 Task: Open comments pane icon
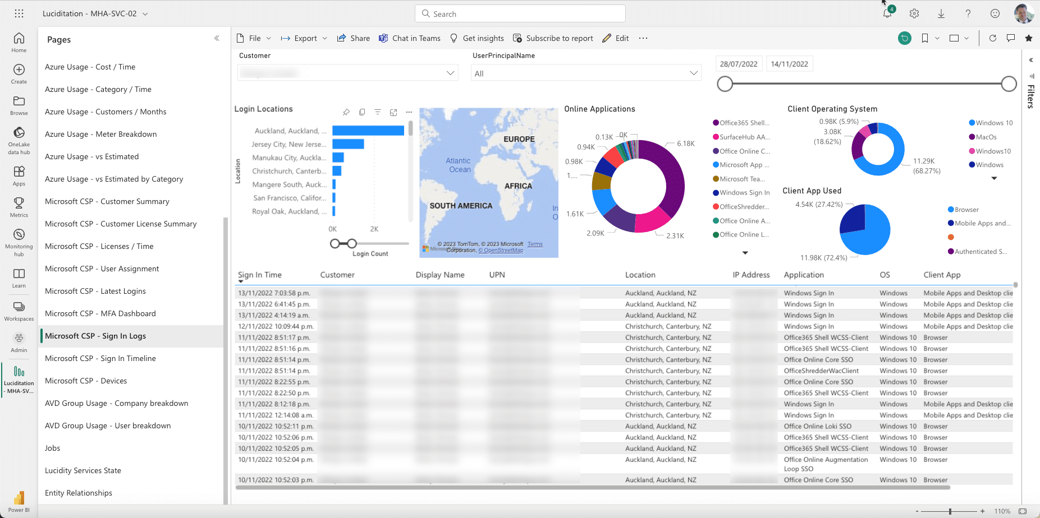[x=1011, y=38]
